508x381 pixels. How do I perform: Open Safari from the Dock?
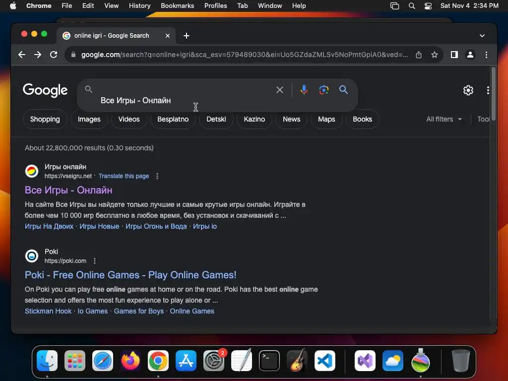coord(103,361)
